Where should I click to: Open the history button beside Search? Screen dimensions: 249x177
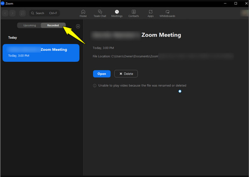[x=22, y=13]
